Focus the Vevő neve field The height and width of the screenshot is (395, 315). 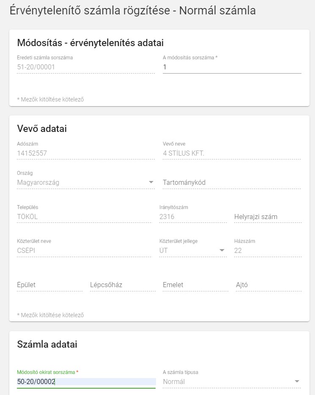point(232,153)
